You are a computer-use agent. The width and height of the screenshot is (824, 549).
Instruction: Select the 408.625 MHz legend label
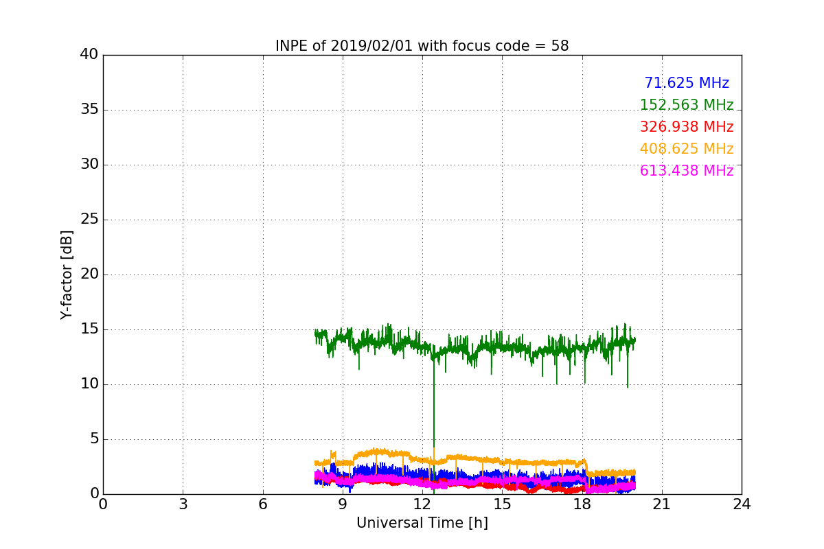687,149
